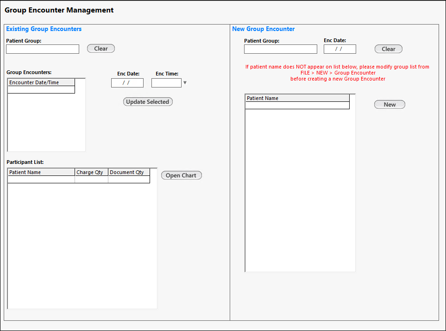The height and width of the screenshot is (331, 446).
Task: Focus Enc Date field in New Group Encounter
Action: (340, 49)
